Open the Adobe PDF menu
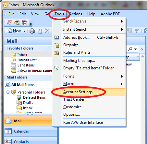Image resolution: width=147 pixels, height=144 pixels. click(x=110, y=14)
